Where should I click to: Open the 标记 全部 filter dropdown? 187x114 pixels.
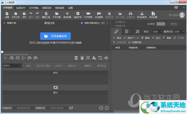(x=157, y=32)
